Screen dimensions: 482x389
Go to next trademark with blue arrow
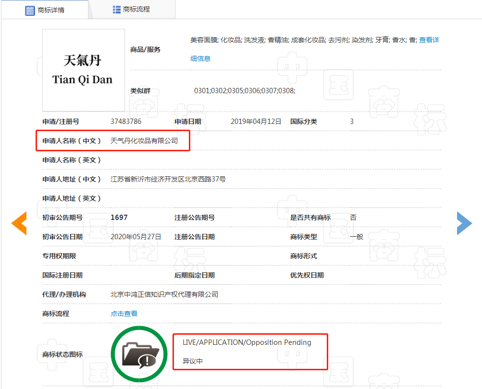pos(464,223)
